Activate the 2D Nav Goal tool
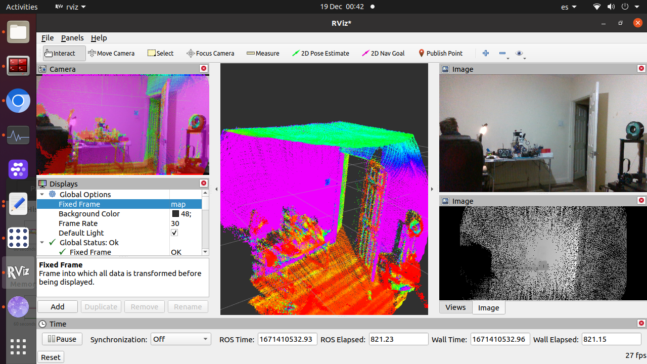Image resolution: width=647 pixels, height=364 pixels. tap(383, 53)
